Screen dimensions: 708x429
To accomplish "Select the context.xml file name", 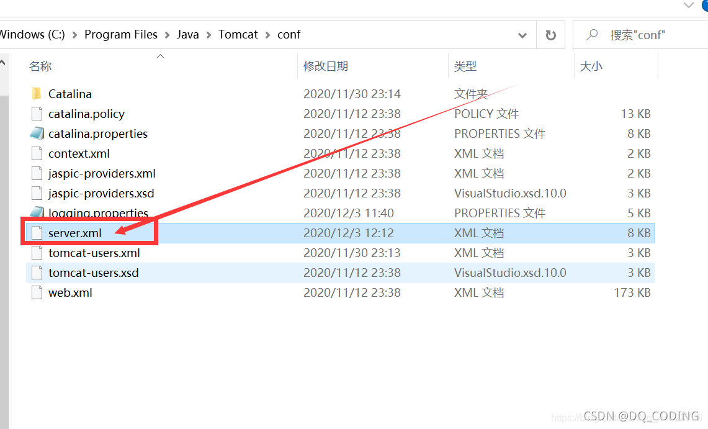I will (79, 153).
